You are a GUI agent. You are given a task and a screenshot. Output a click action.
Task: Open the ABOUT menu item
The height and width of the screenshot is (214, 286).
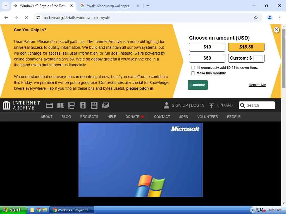point(47,117)
